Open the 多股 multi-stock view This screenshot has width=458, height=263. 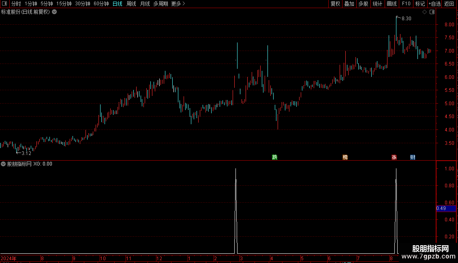(x=363, y=4)
